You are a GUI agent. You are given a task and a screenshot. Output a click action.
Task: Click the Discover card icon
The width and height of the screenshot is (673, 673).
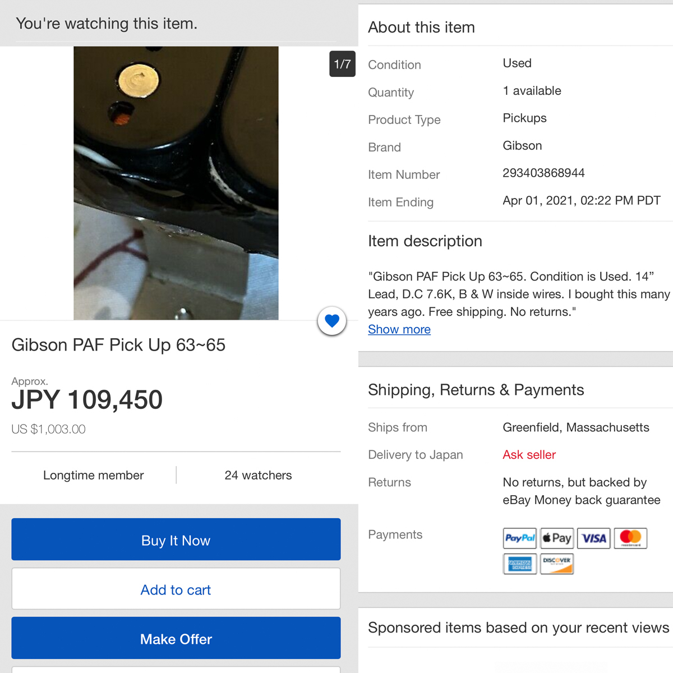point(557,564)
